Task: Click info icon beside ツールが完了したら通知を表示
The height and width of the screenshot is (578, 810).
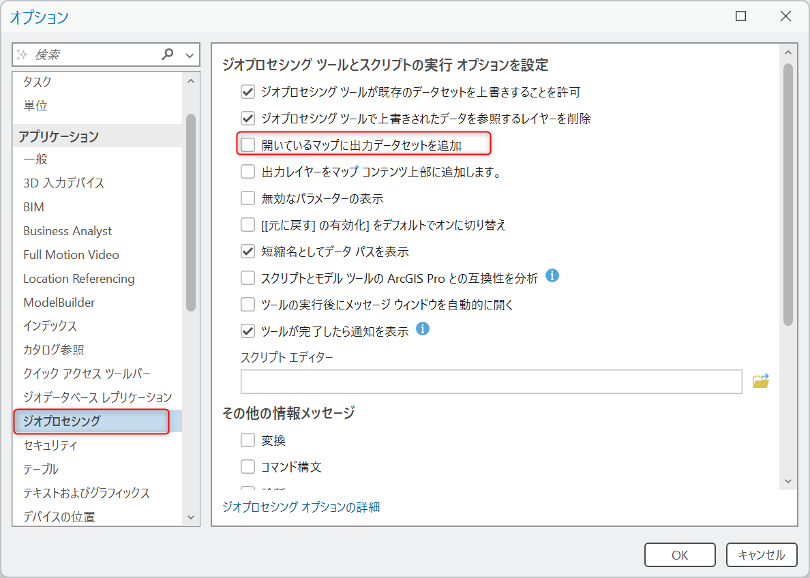Action: pyautogui.click(x=423, y=329)
